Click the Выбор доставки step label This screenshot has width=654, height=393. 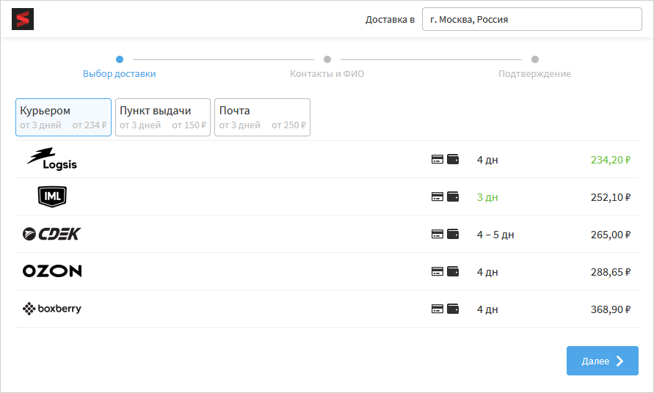point(120,74)
